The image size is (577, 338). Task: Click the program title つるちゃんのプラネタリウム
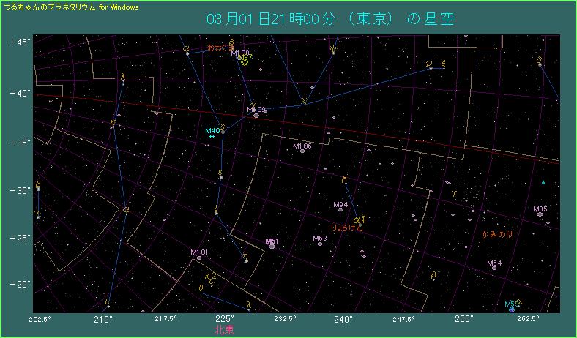[x=50, y=6]
